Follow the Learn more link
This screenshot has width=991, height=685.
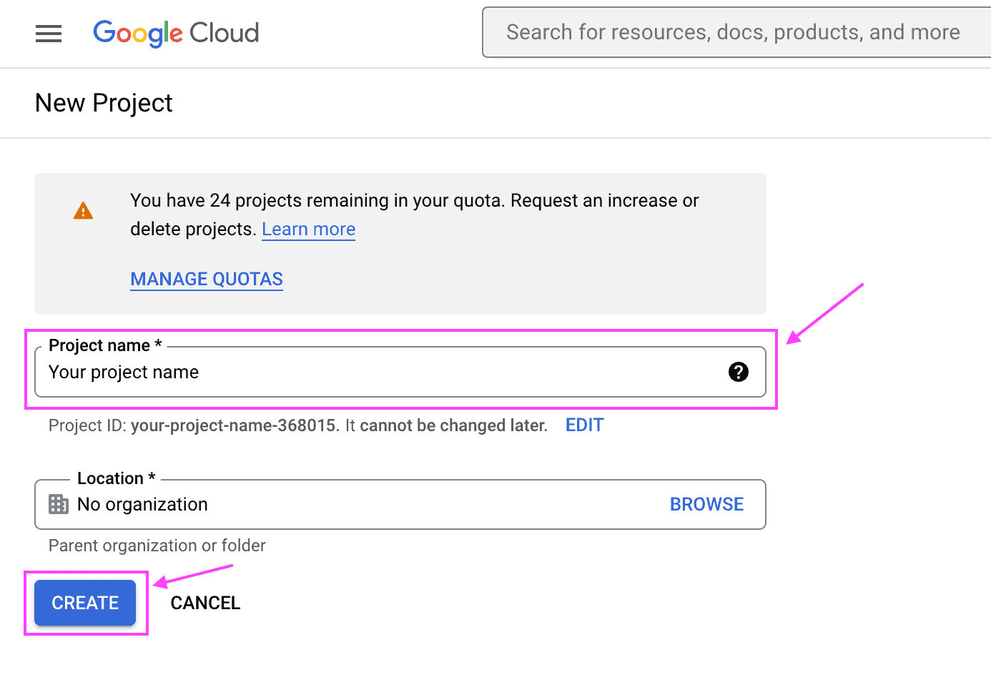pos(308,229)
